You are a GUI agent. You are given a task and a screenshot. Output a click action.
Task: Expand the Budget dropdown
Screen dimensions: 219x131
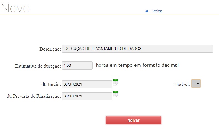196,83
